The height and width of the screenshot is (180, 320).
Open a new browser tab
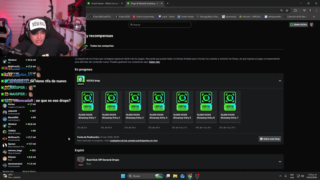(167, 3)
